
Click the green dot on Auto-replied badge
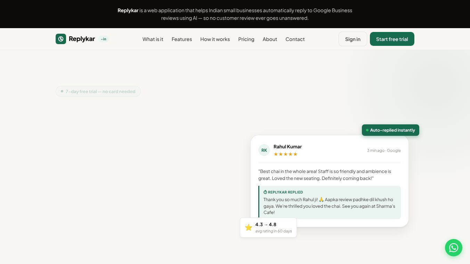pos(367,130)
